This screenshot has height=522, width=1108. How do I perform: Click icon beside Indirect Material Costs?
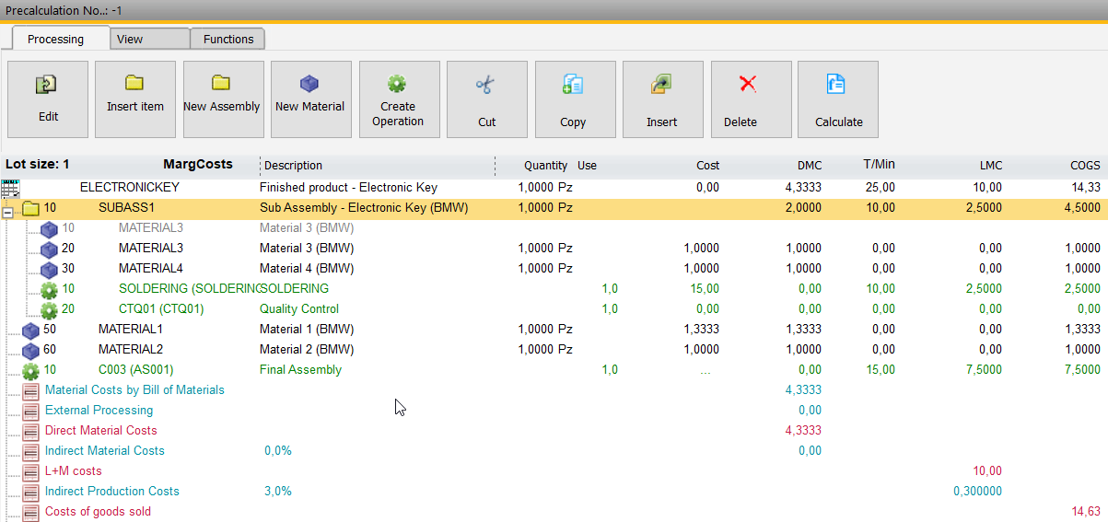point(30,452)
